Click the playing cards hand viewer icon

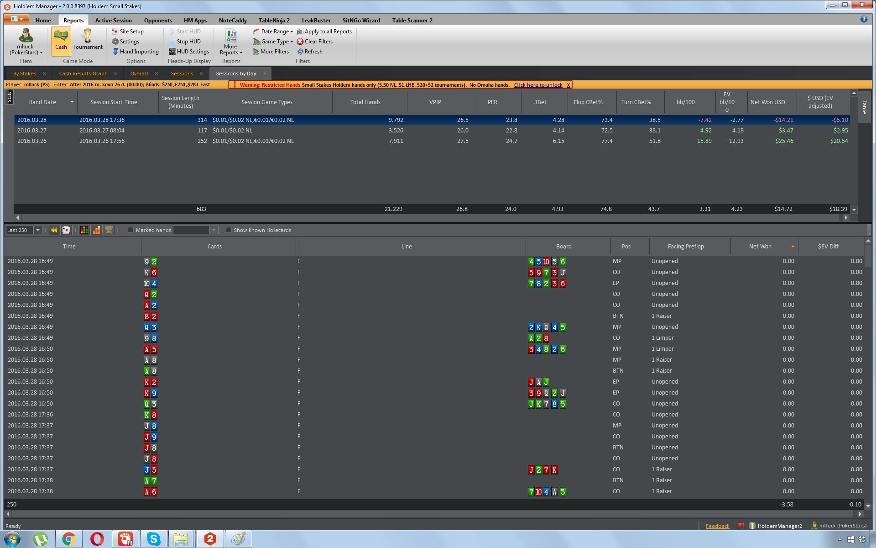tap(66, 230)
